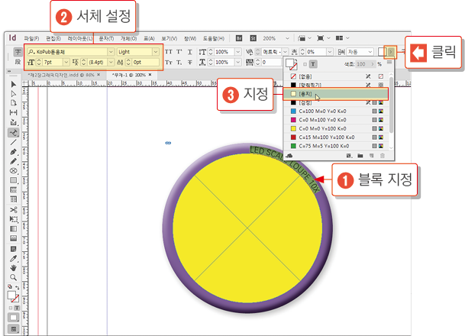Select the Selection tool arrow
The height and width of the screenshot is (336, 465).
(x=13, y=85)
